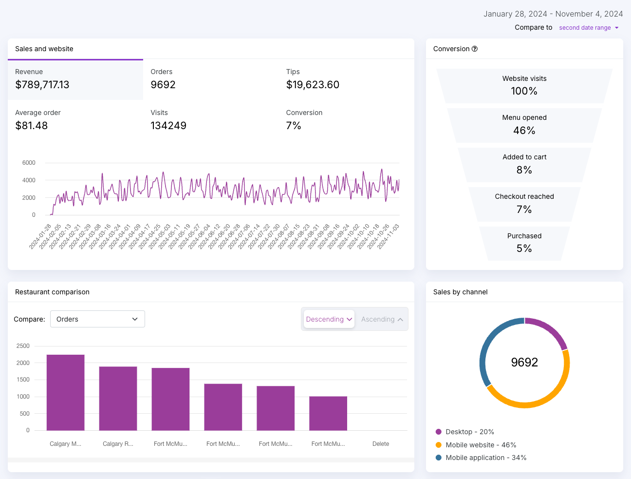Screen dimensions: 631x479
Task: Click the tallest Calgary M... bar
Action: (66, 392)
